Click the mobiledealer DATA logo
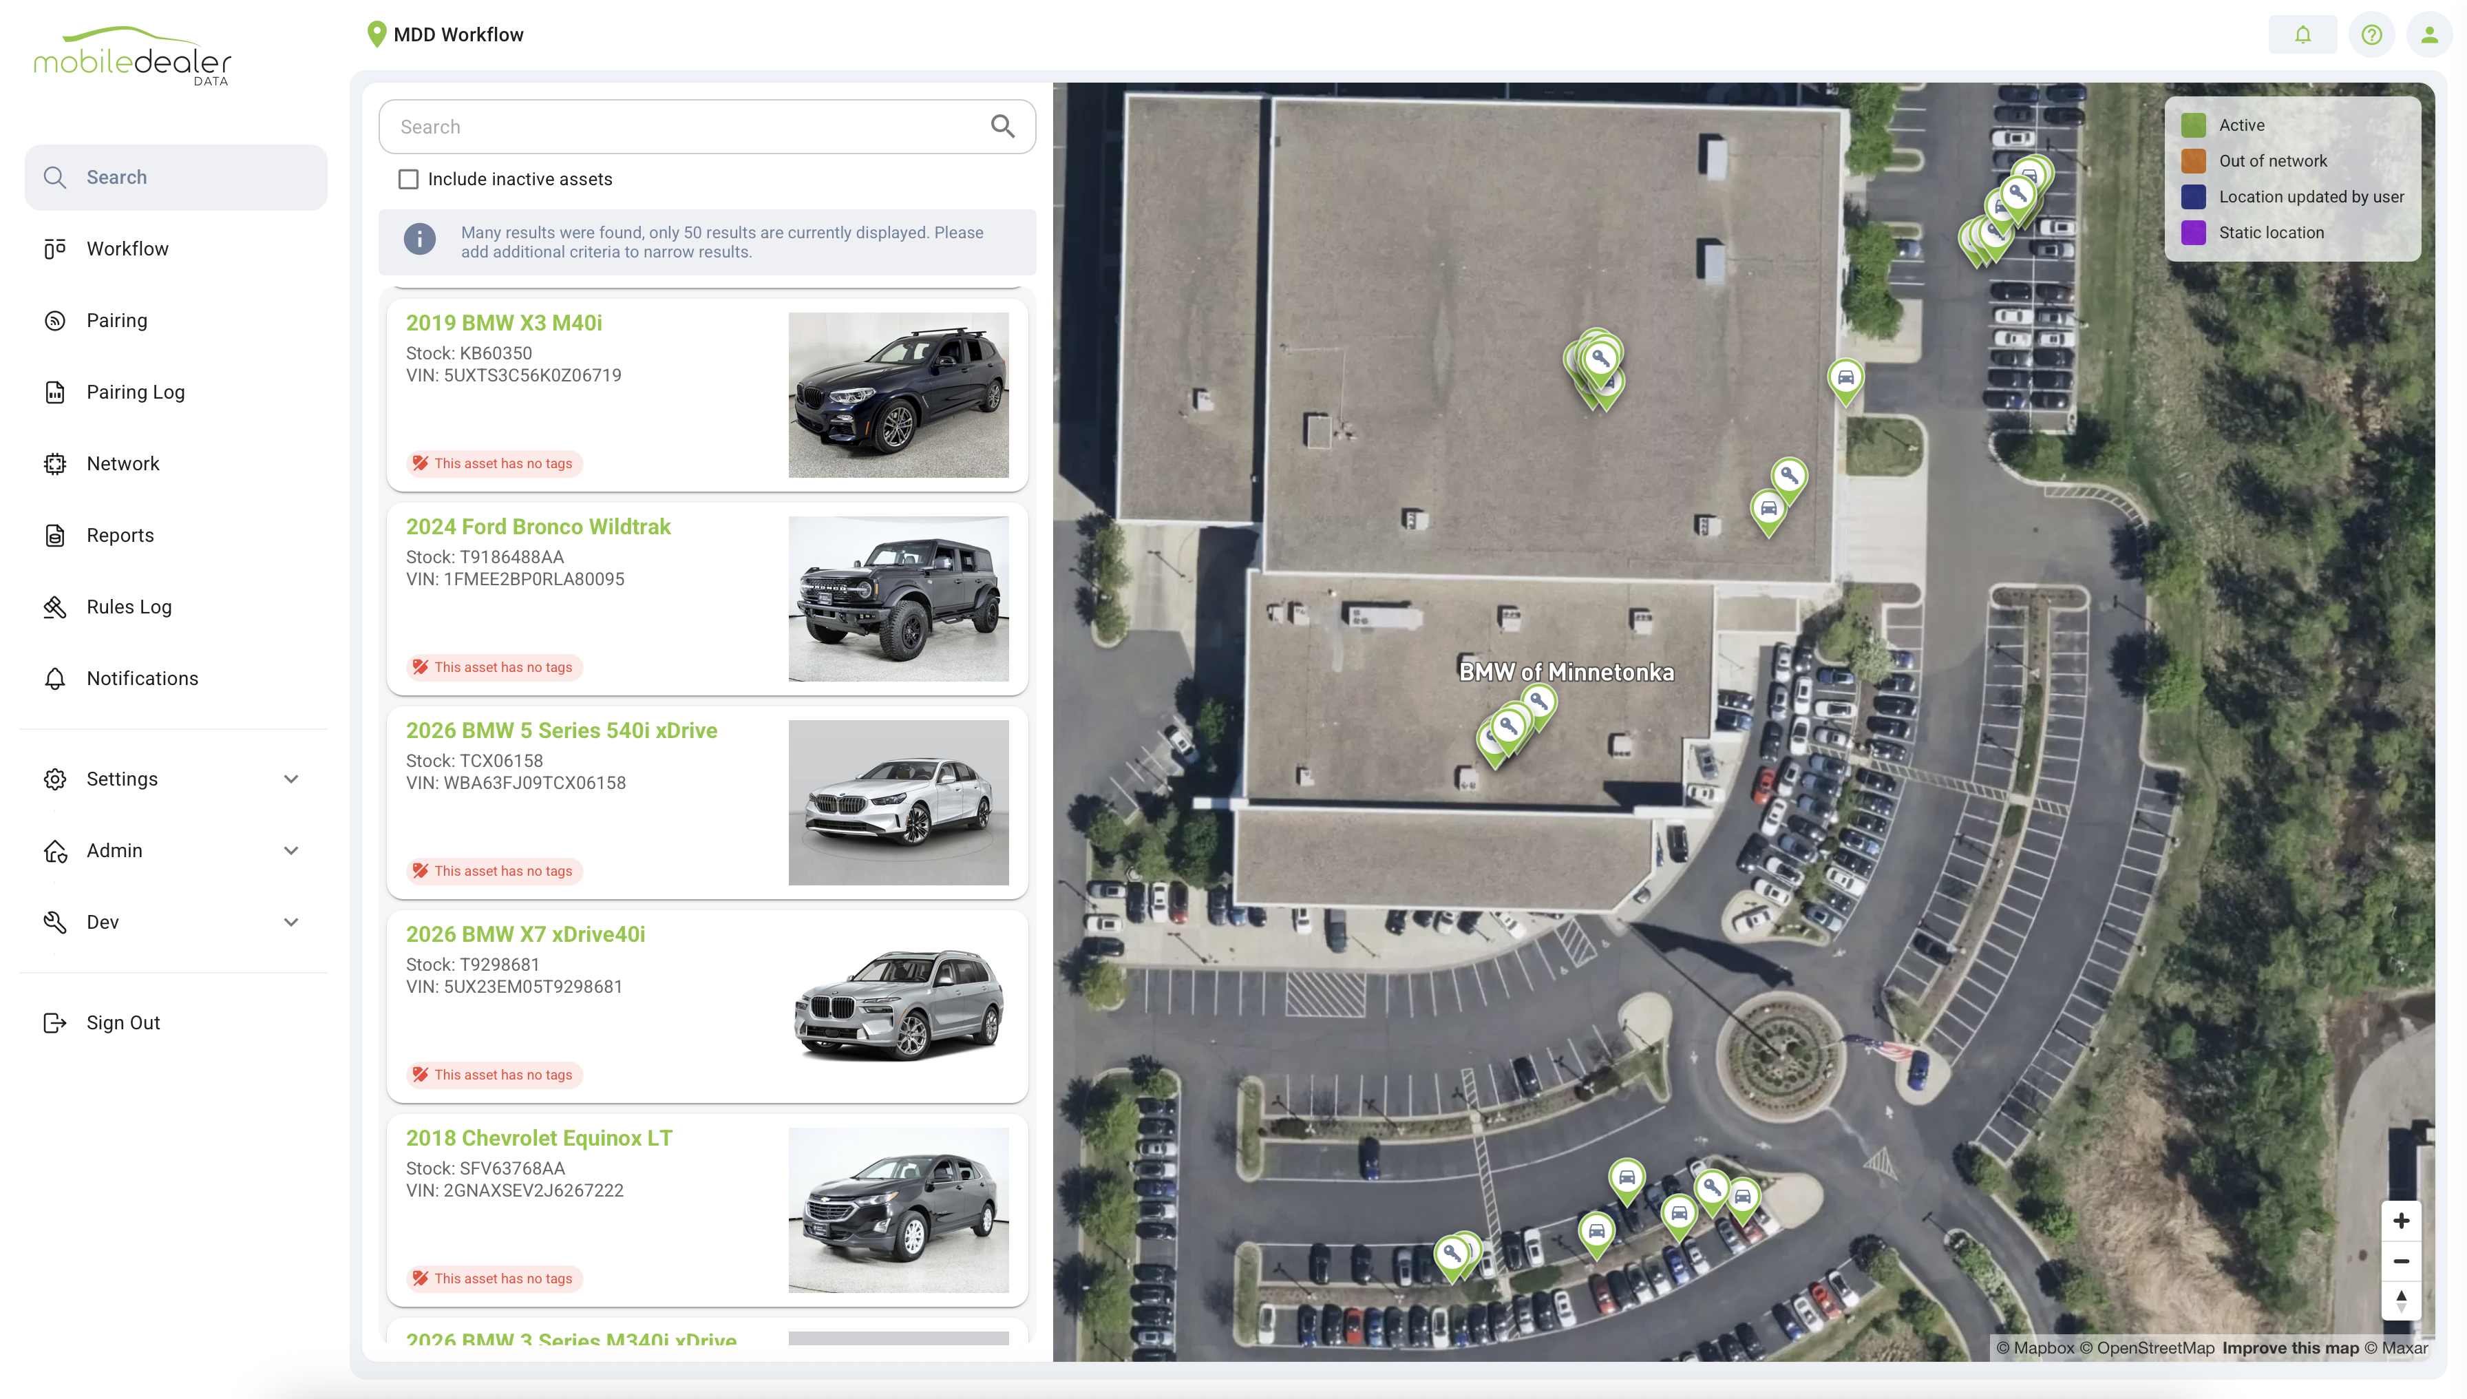 pos(133,56)
